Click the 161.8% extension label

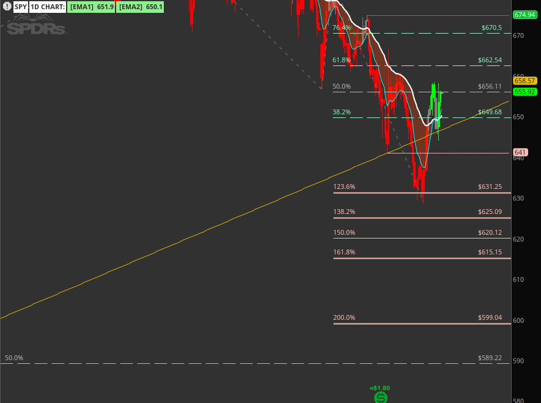click(x=344, y=252)
